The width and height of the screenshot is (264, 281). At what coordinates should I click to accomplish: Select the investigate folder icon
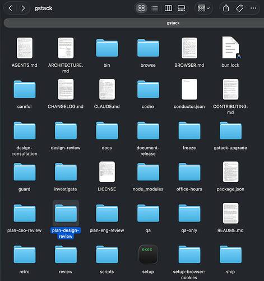click(66, 172)
